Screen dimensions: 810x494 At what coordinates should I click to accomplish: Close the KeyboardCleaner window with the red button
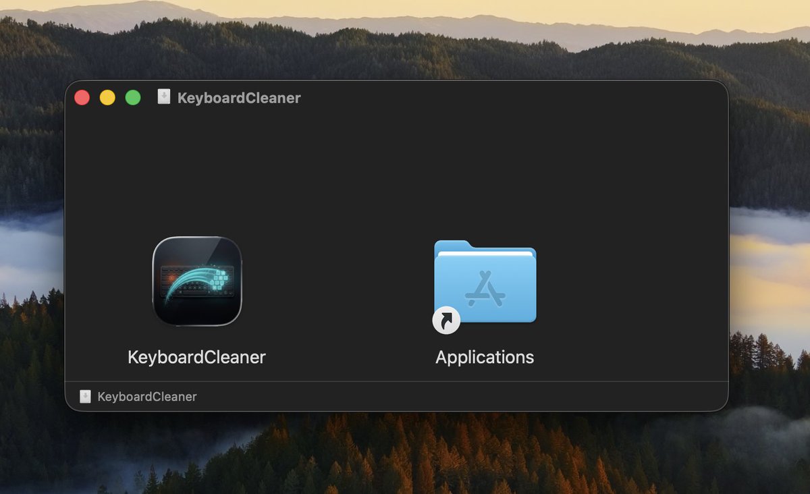[x=82, y=98]
